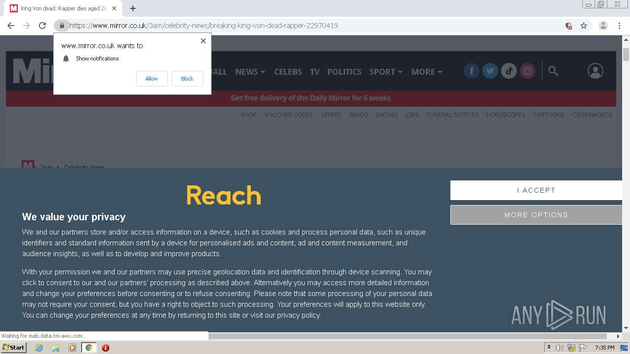Click the Action Center flag tray icon
Screen dimensions: 630x354
point(583,348)
